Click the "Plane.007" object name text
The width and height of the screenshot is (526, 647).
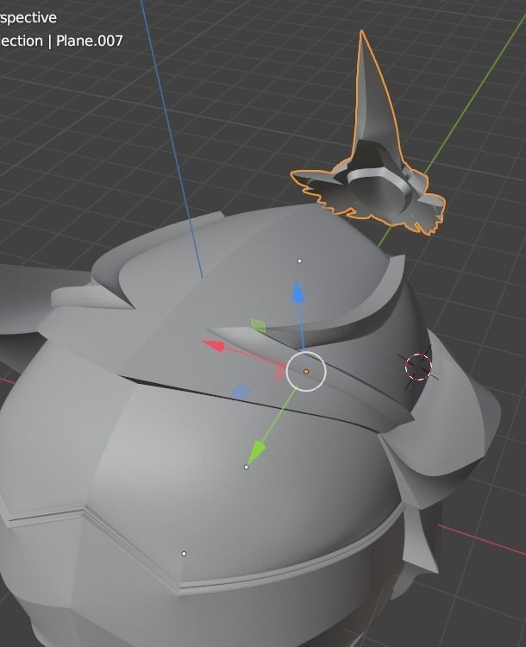(x=90, y=41)
